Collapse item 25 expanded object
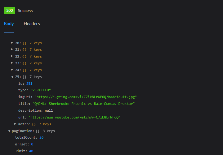 (x=12, y=77)
